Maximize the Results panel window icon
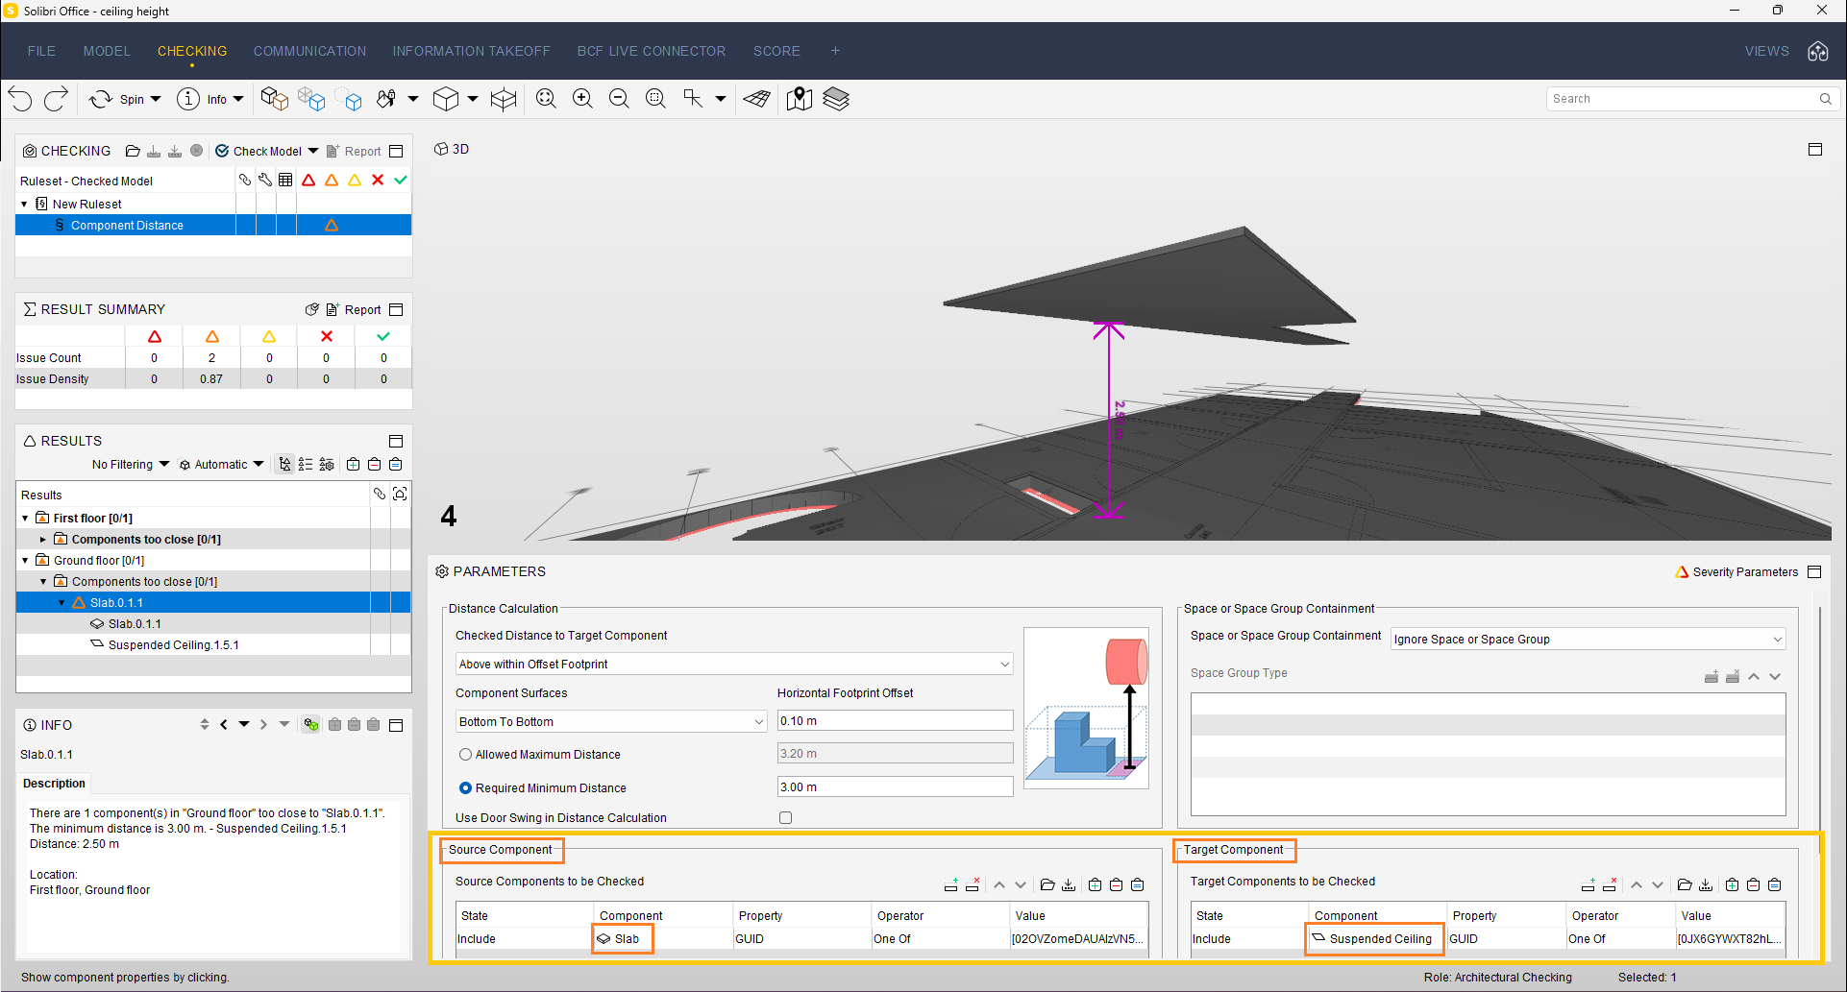 pos(395,441)
